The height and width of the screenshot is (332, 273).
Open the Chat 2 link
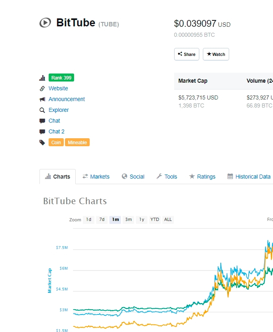click(x=56, y=132)
